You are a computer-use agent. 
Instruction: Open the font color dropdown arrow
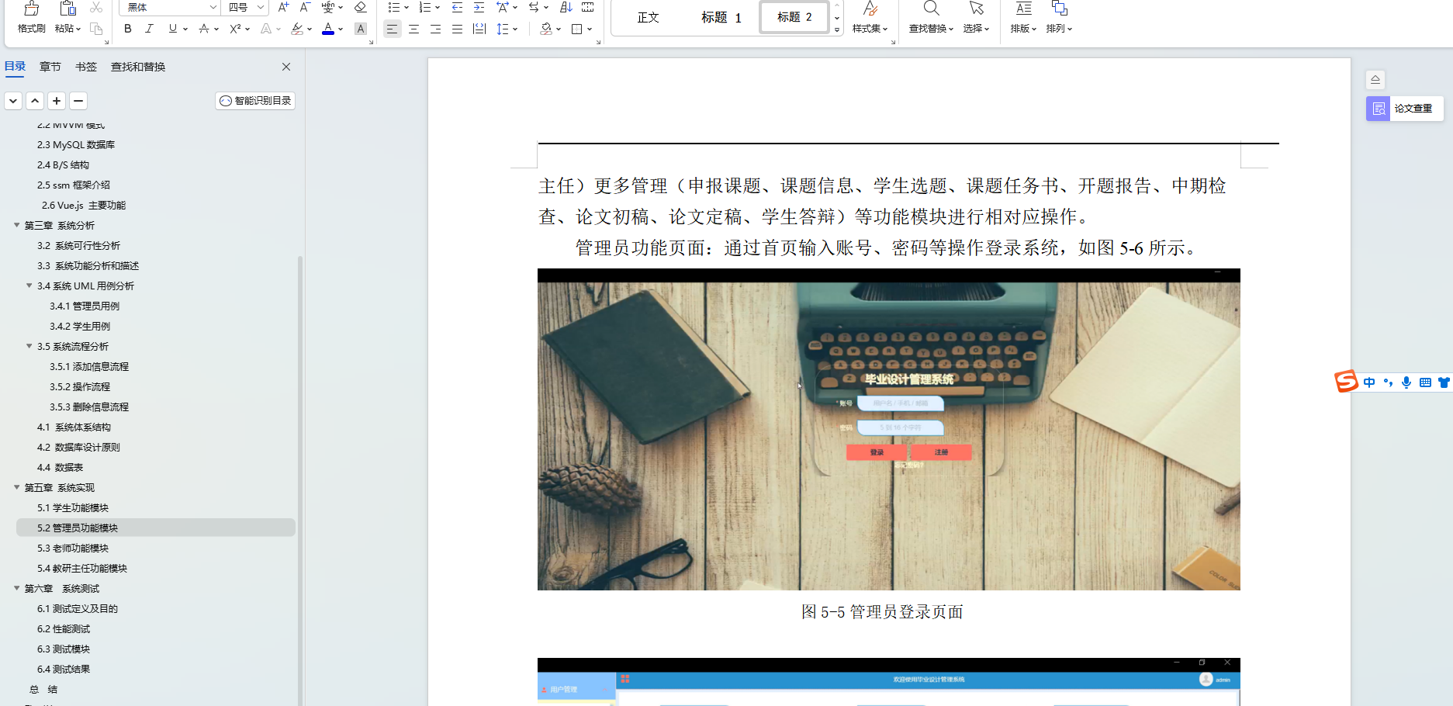point(341,29)
